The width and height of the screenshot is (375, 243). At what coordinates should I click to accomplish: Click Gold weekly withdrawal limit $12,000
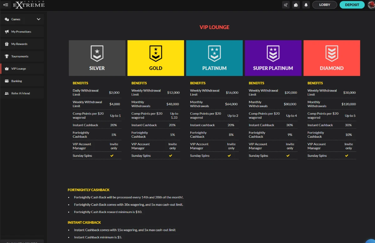point(173,93)
